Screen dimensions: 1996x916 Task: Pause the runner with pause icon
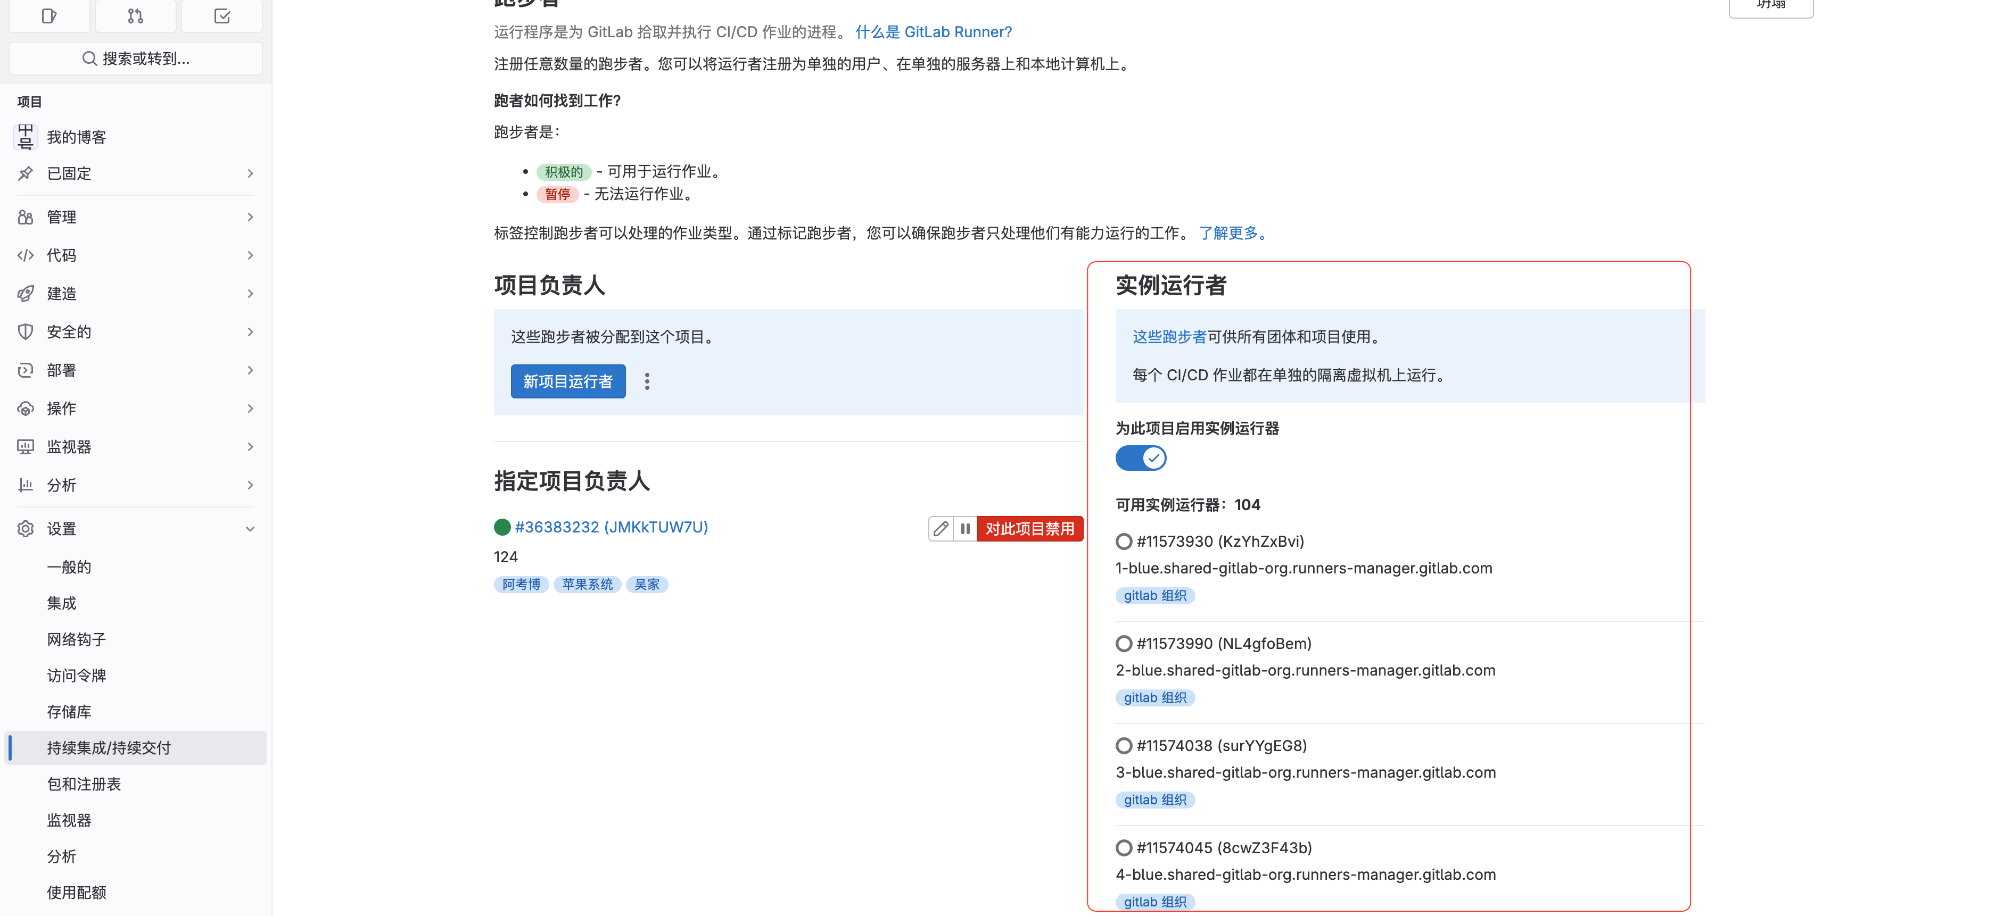pos(966,529)
